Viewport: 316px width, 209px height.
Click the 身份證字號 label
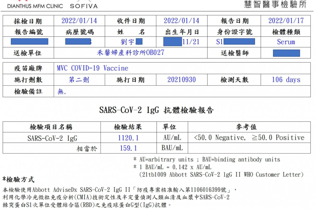234,32
